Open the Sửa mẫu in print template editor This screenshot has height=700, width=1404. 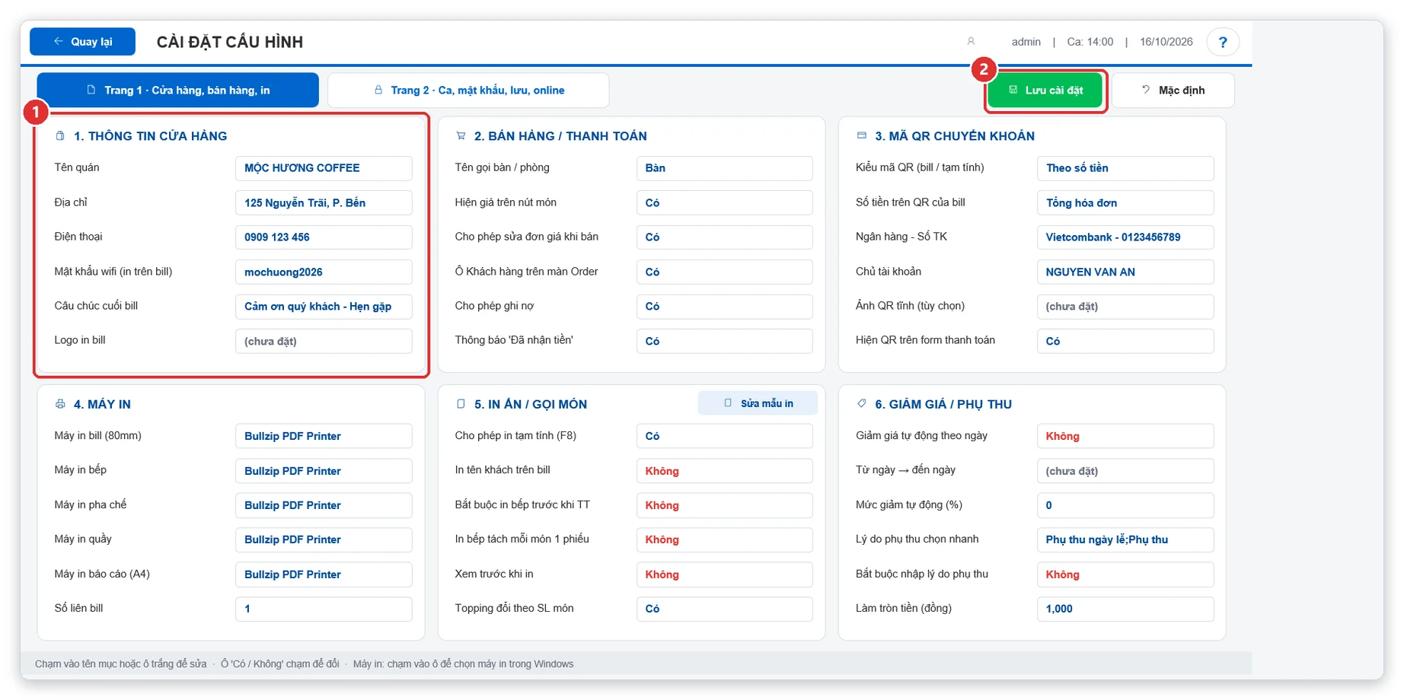758,403
